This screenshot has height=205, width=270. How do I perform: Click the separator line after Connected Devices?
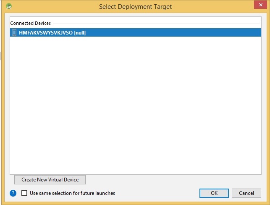tap(155, 23)
